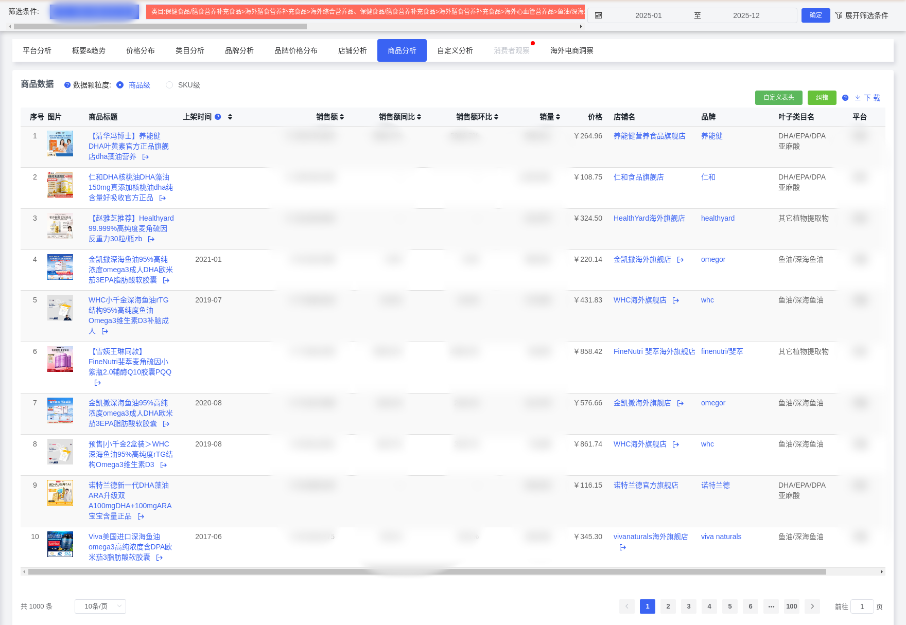
Task: Switch to the 品牌分析 tab
Action: (238, 50)
